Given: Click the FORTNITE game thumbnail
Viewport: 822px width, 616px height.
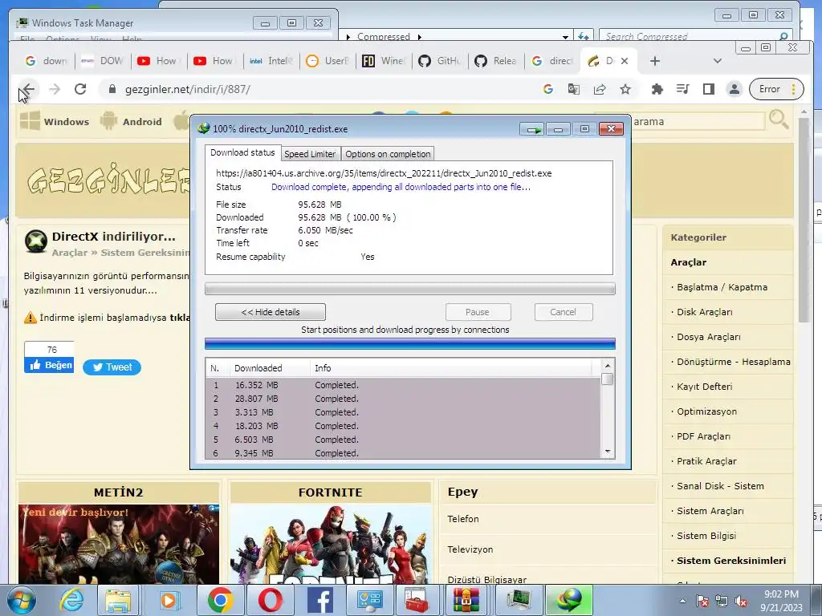Looking at the screenshot, I should click(x=331, y=545).
